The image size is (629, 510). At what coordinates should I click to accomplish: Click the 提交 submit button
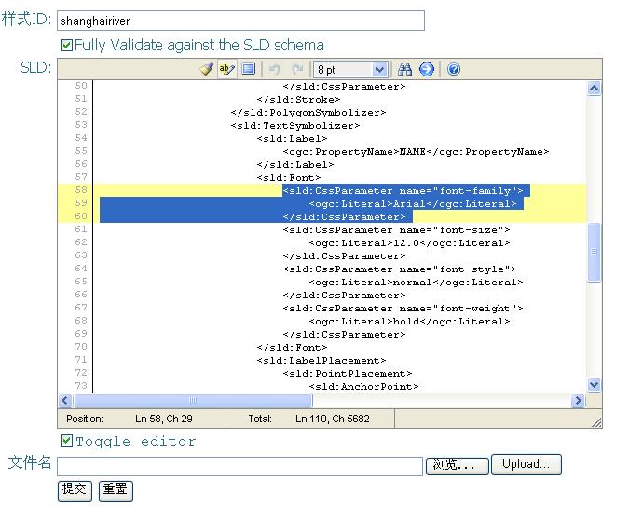coord(75,490)
